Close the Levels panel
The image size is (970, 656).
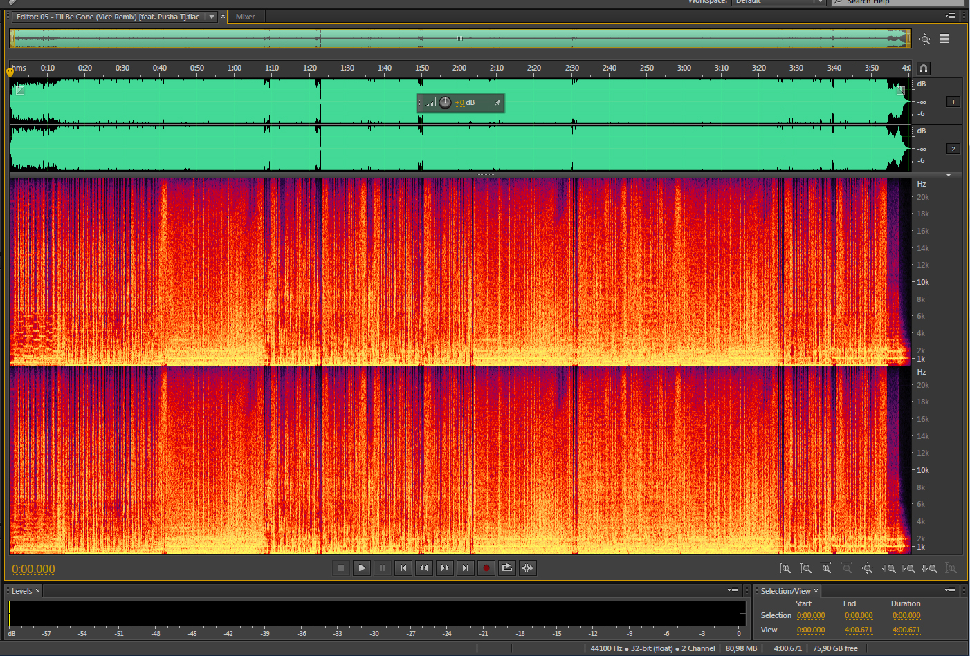click(37, 591)
